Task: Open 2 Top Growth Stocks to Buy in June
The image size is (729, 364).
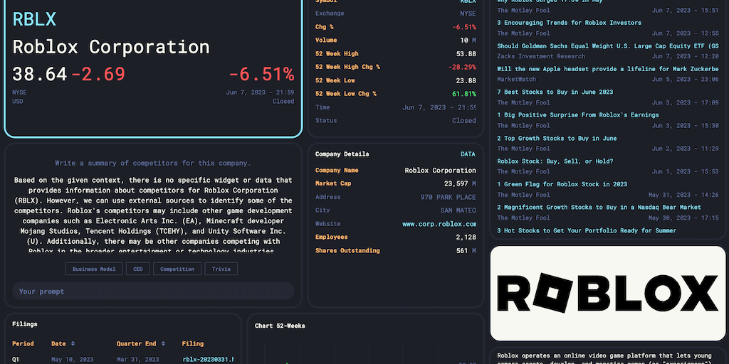Action: coord(557,139)
